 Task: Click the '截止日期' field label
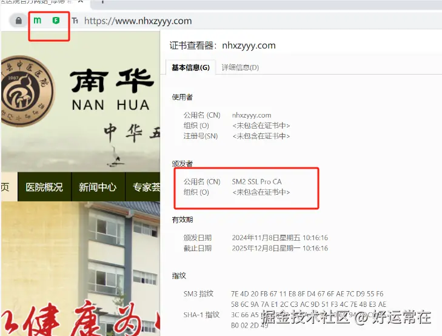click(197, 248)
